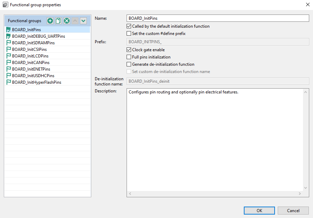Click inside the Description text area
The width and height of the screenshot is (313, 218).
[214, 138]
